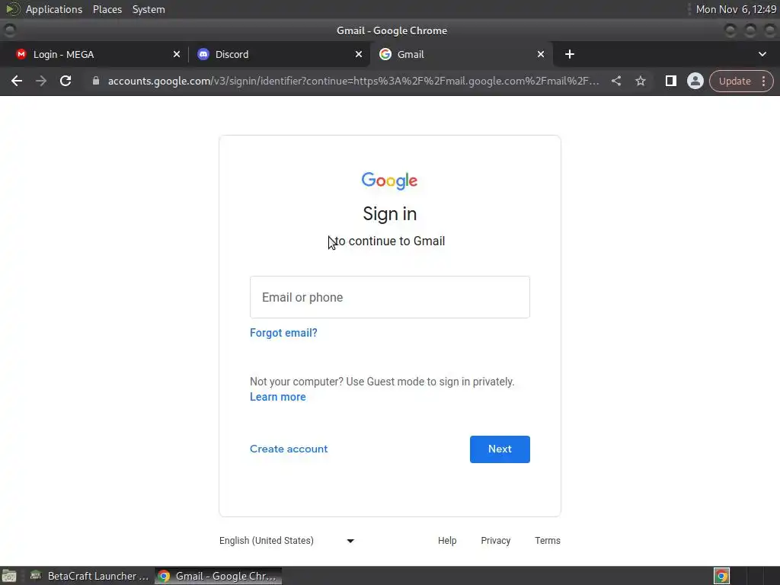Open the Chrome three-dot menu
780x585 pixels.
point(763,81)
